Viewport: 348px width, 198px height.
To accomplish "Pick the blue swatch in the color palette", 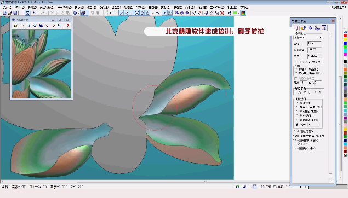I will pyautogui.click(x=345, y=43).
